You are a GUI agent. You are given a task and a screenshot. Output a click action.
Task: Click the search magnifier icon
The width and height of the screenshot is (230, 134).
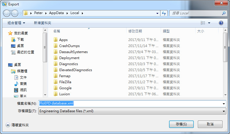224,13
